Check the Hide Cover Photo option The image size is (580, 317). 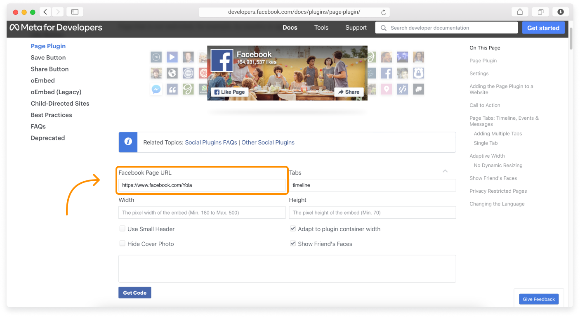point(123,244)
